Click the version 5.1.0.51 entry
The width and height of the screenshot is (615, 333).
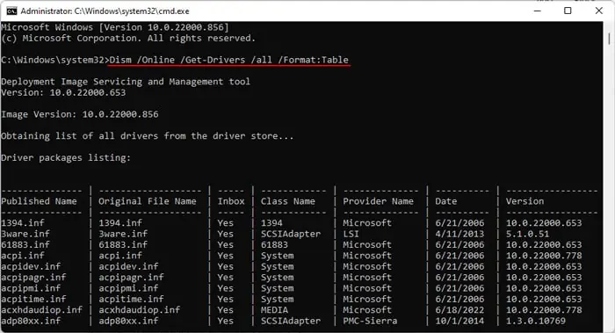point(527,234)
